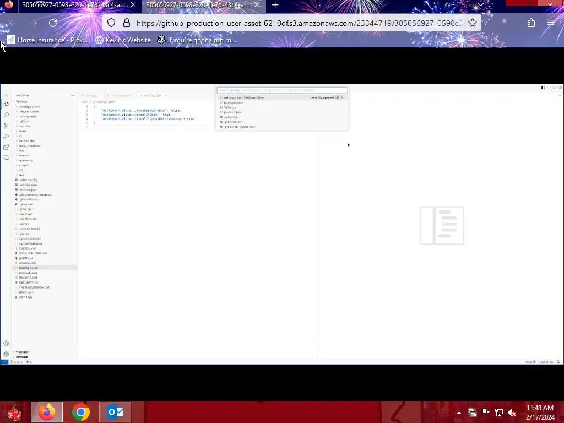The height and width of the screenshot is (423, 564).
Task: Open a new Firefox tab
Action: pyautogui.click(x=275, y=5)
